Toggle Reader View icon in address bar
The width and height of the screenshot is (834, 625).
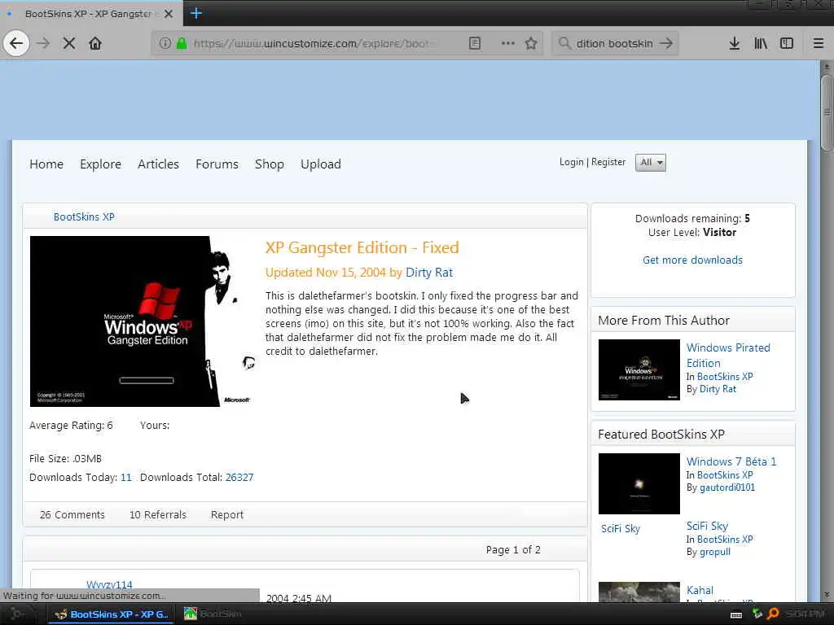(x=475, y=43)
